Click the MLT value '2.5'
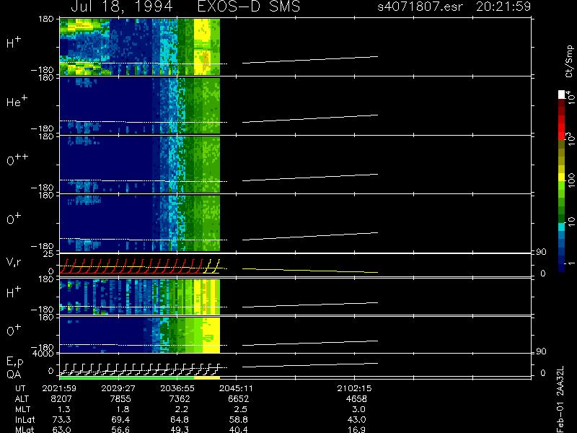 241,409
